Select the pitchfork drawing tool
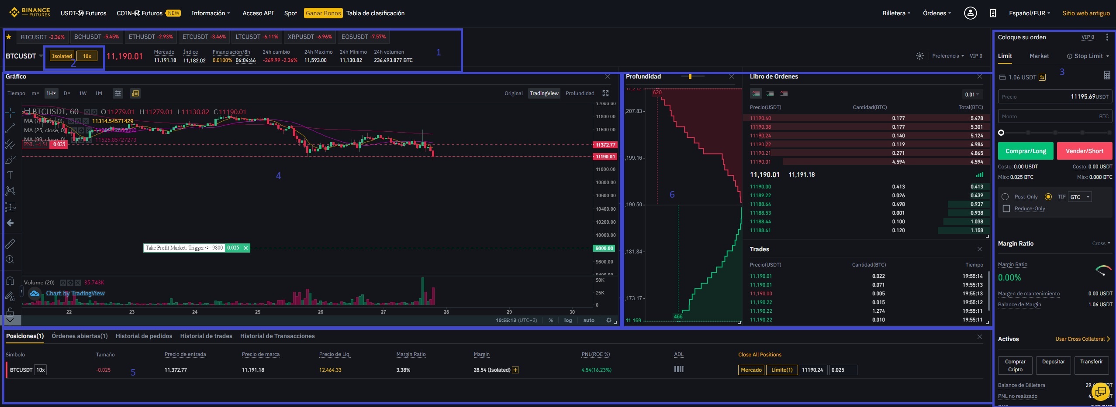 click(x=10, y=144)
